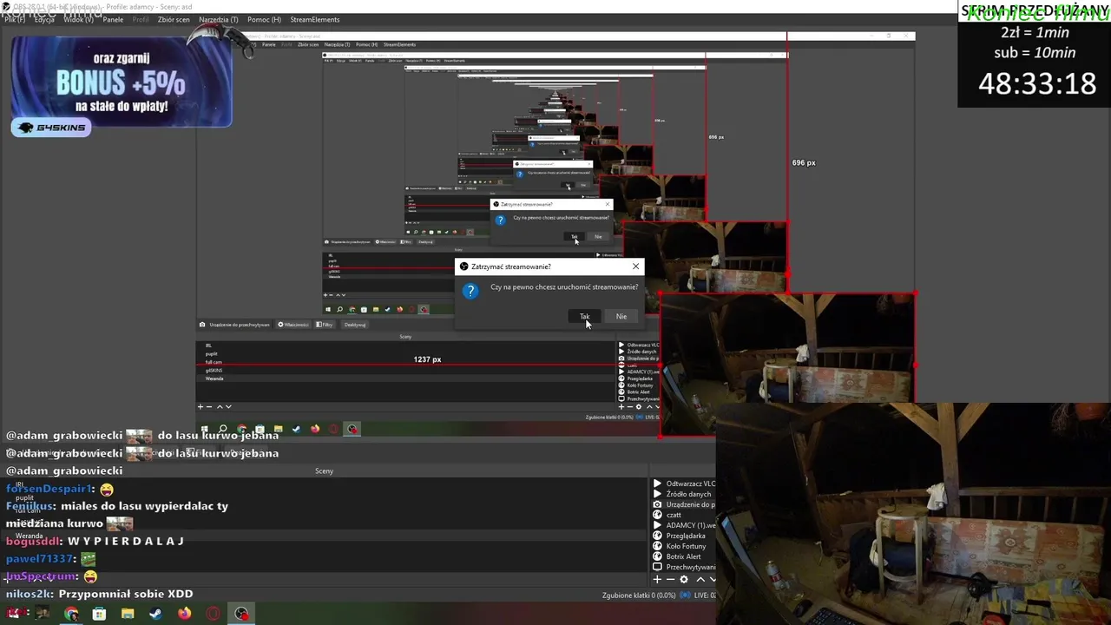Image resolution: width=1111 pixels, height=625 pixels.
Task: Click the OBS icon on bottom taskbar
Action: coord(241,614)
